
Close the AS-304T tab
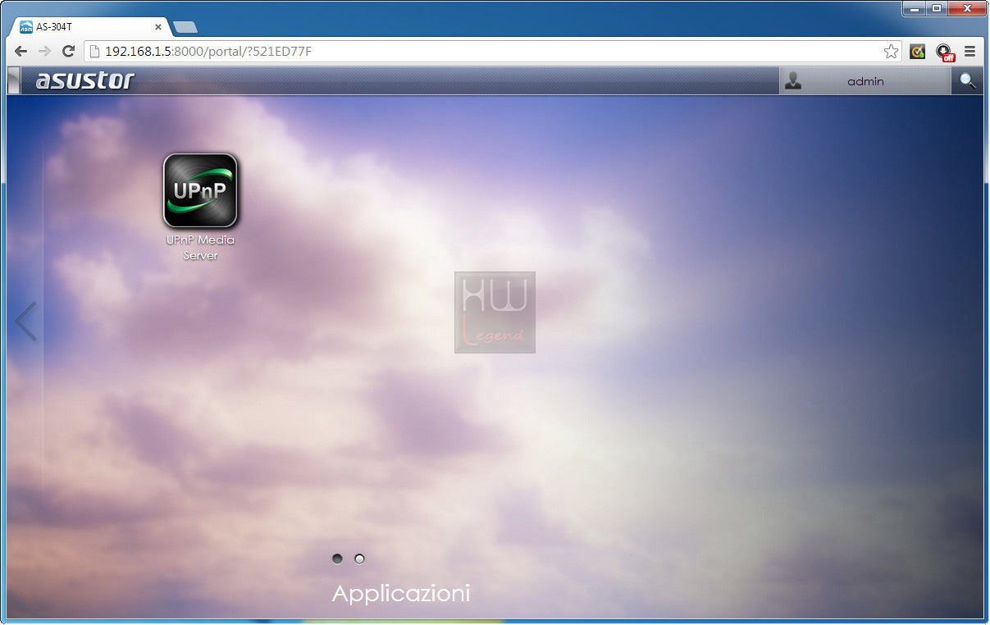pos(158,27)
